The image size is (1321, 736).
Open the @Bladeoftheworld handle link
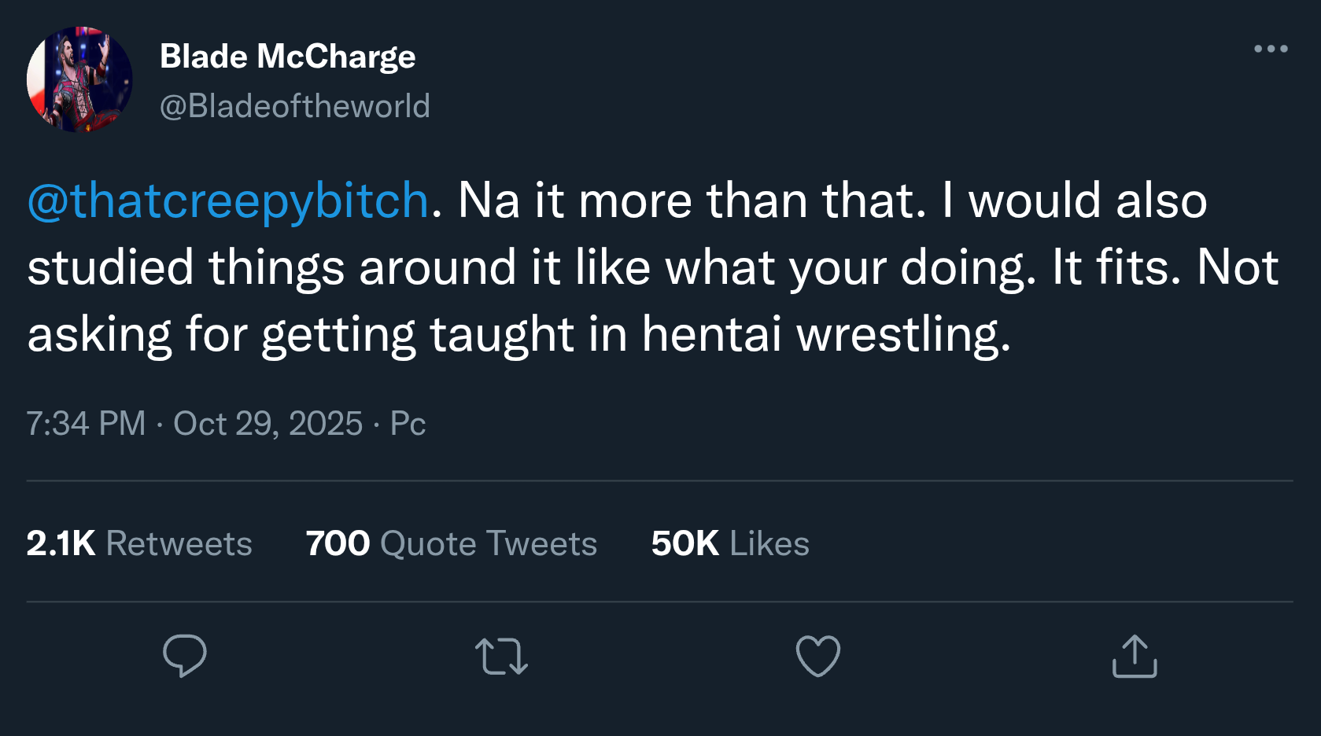pos(295,106)
